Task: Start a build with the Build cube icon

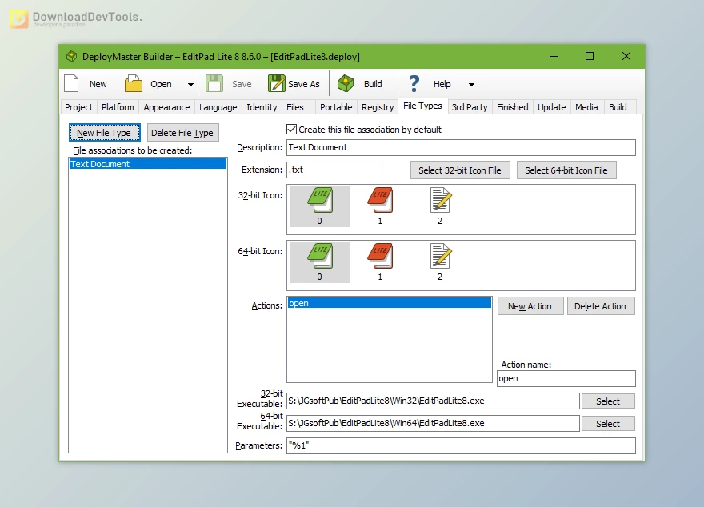Action: tap(346, 82)
